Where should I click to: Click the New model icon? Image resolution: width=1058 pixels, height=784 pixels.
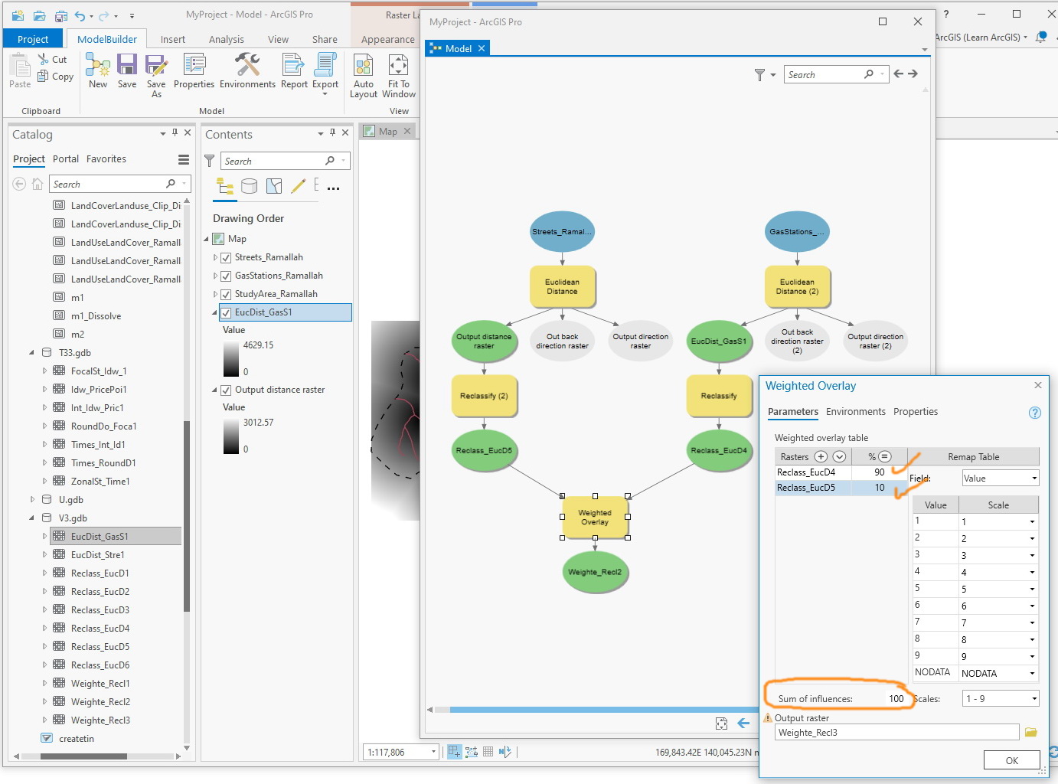coord(98,65)
